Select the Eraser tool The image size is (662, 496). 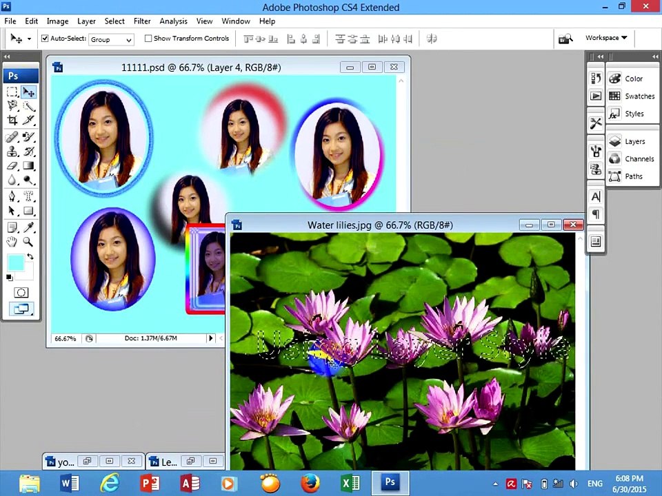12,166
